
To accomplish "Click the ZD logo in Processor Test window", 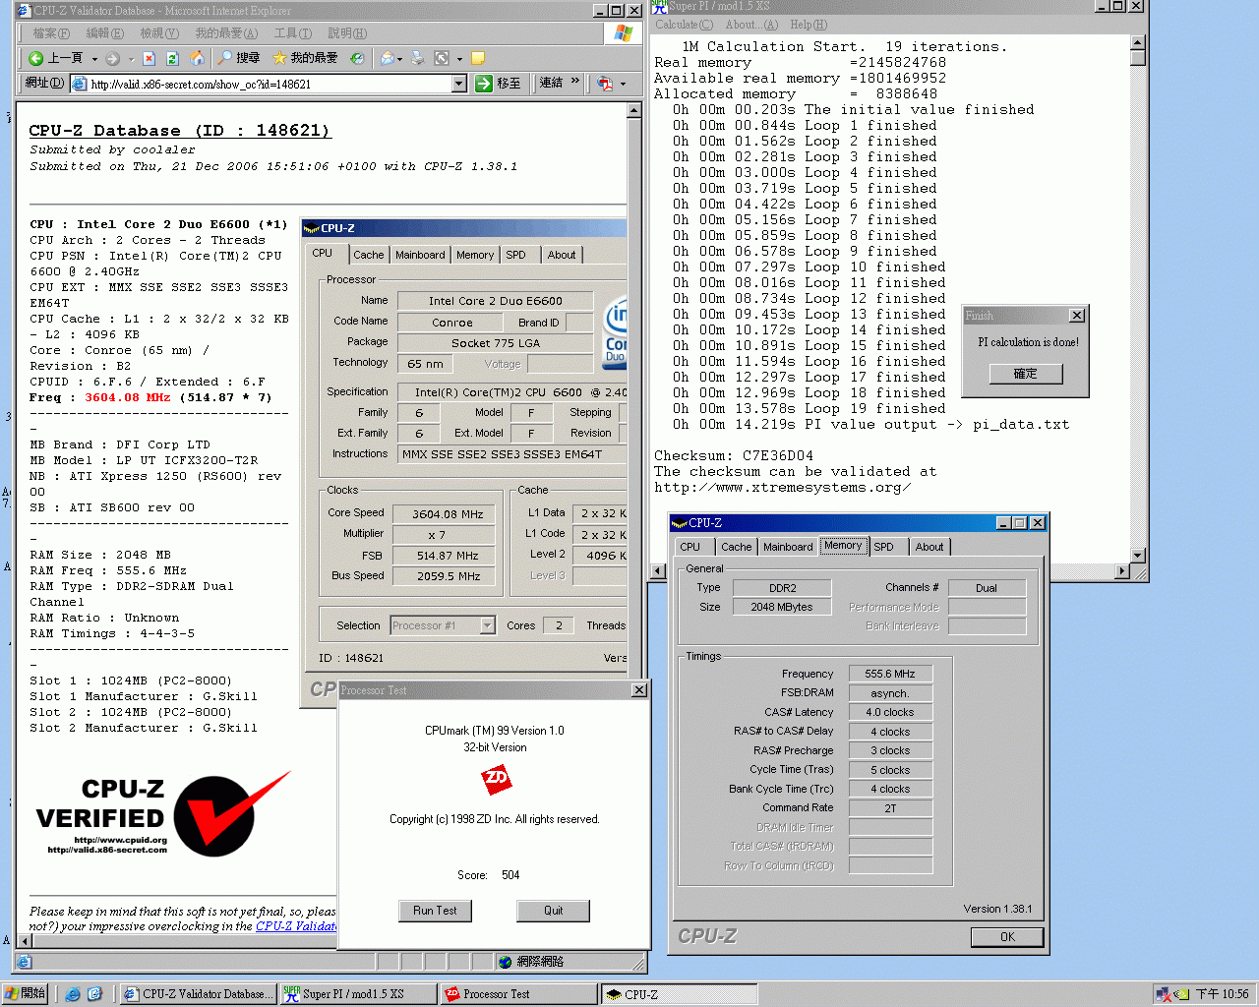I will click(496, 780).
